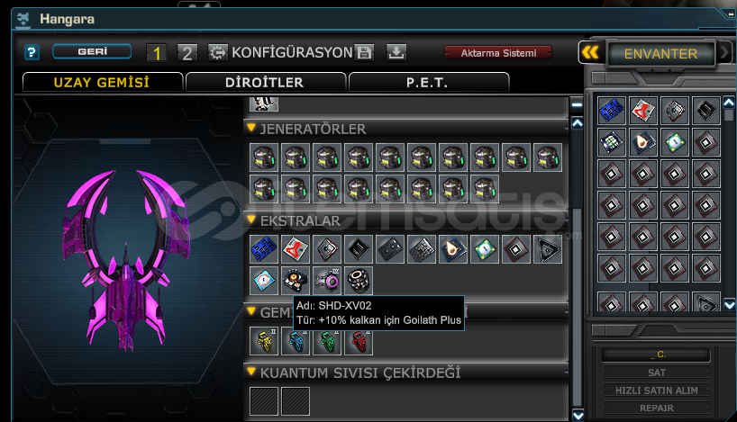
Task: Select the red ship design icon
Action: coord(359,341)
